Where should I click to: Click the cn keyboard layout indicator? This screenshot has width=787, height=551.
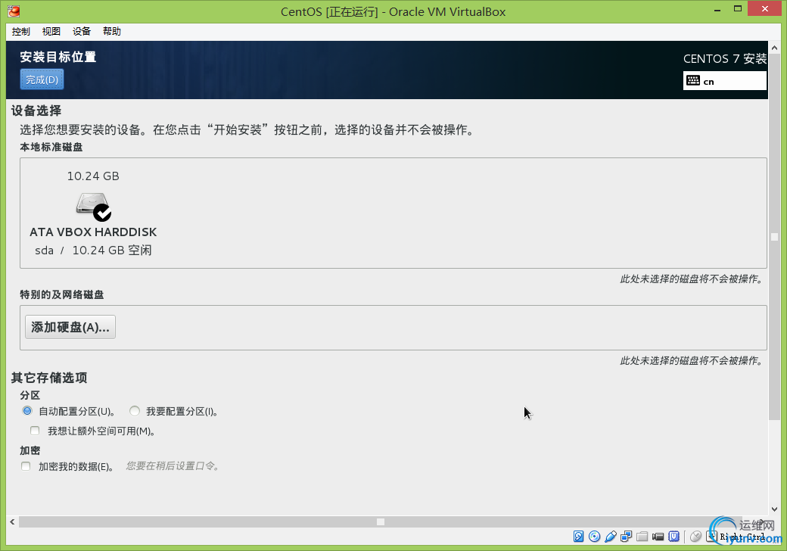725,81
